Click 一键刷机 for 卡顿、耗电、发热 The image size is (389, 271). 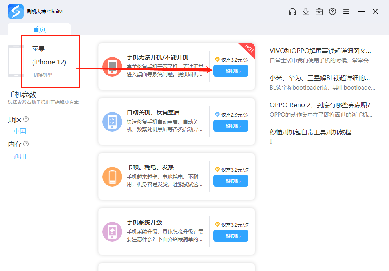231,181
